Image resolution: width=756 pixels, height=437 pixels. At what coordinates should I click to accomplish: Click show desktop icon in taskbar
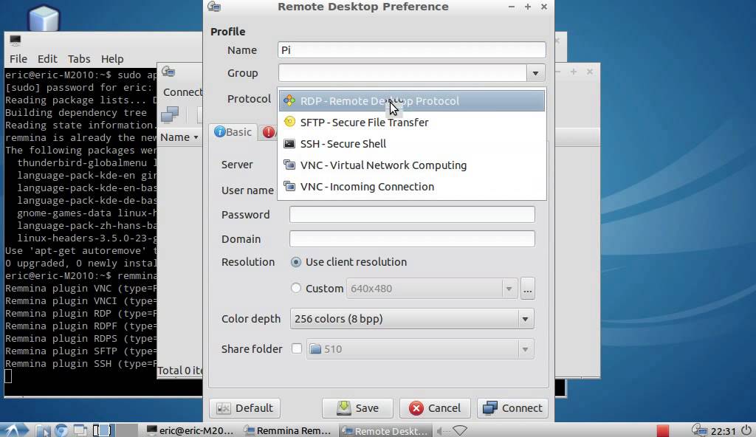click(x=80, y=430)
